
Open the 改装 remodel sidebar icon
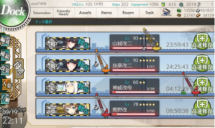5,69
